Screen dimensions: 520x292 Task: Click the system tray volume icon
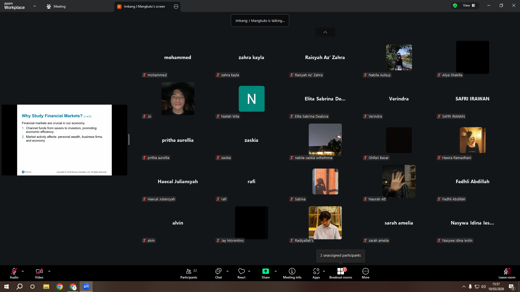483,287
